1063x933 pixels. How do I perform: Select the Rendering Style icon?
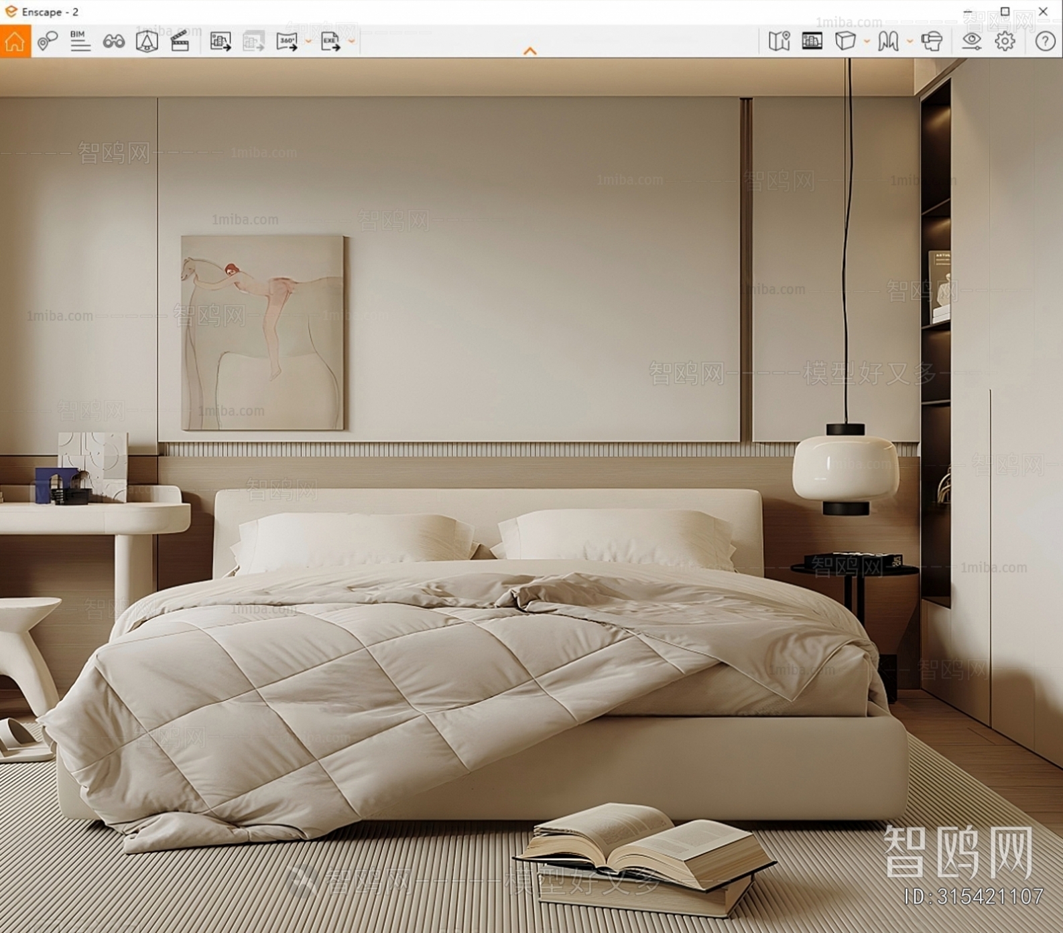tap(888, 41)
